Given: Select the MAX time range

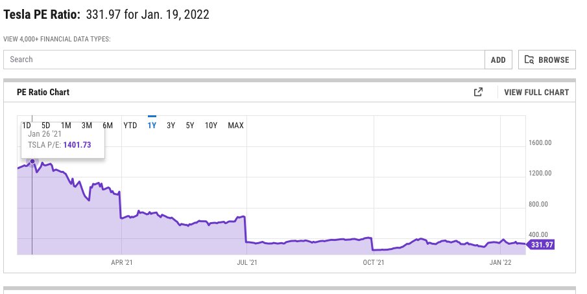Looking at the screenshot, I should coord(235,125).
